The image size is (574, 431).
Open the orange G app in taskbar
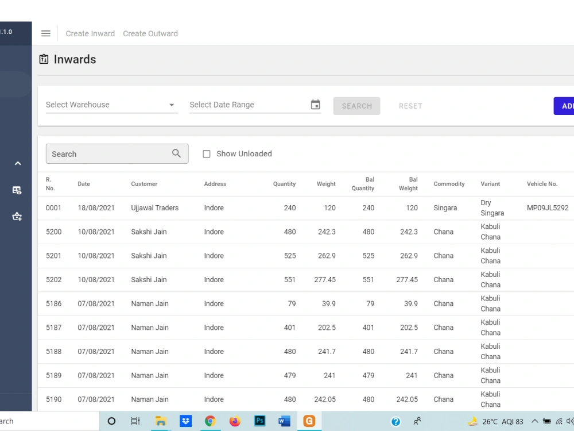click(309, 421)
